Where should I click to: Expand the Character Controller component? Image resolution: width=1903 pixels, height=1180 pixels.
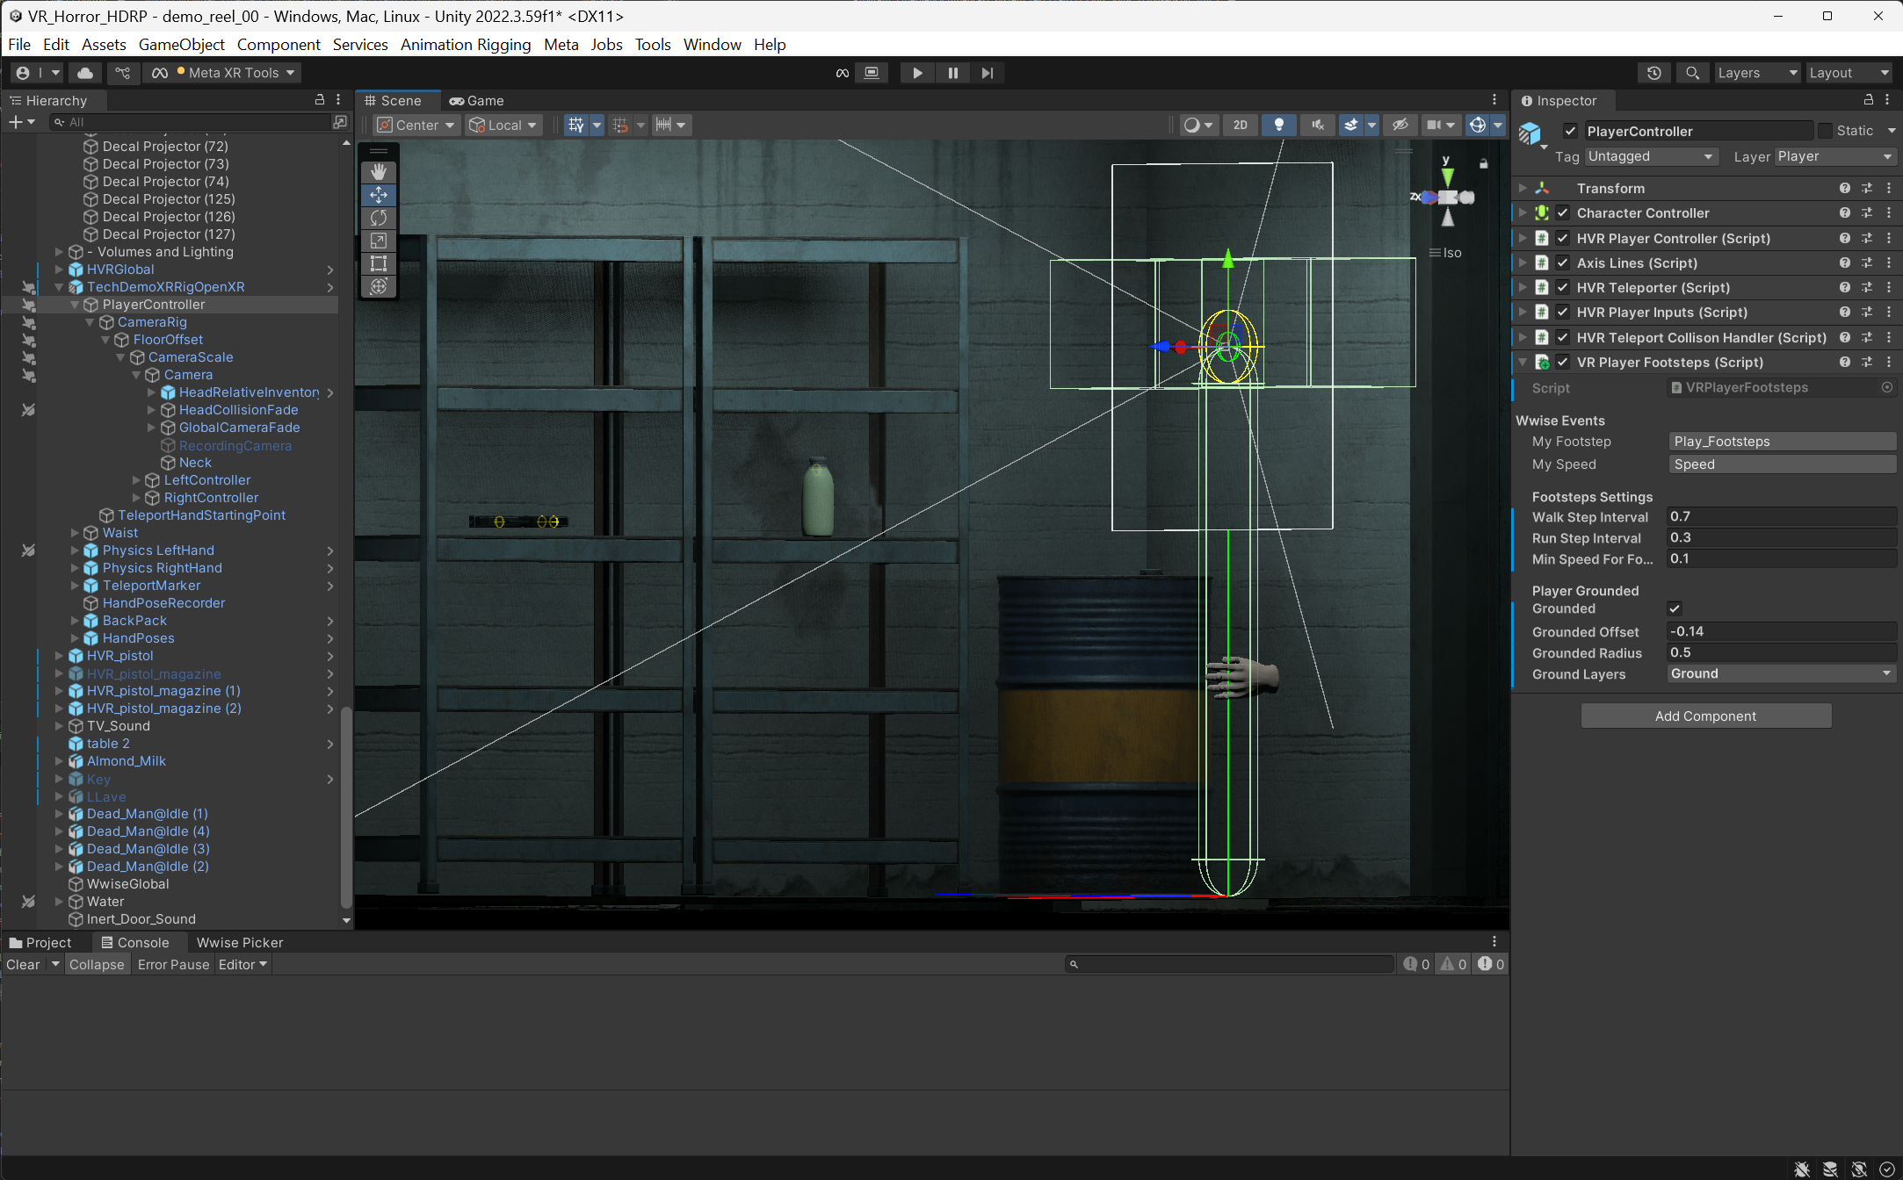pos(1523,212)
